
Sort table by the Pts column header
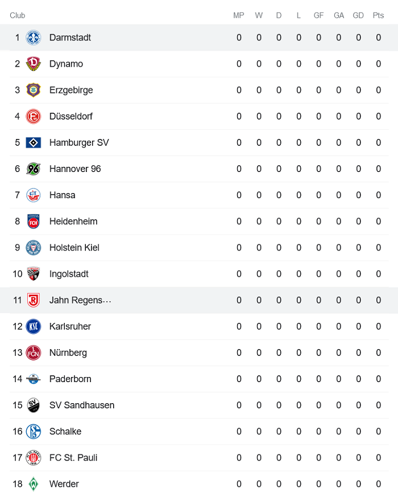click(378, 15)
